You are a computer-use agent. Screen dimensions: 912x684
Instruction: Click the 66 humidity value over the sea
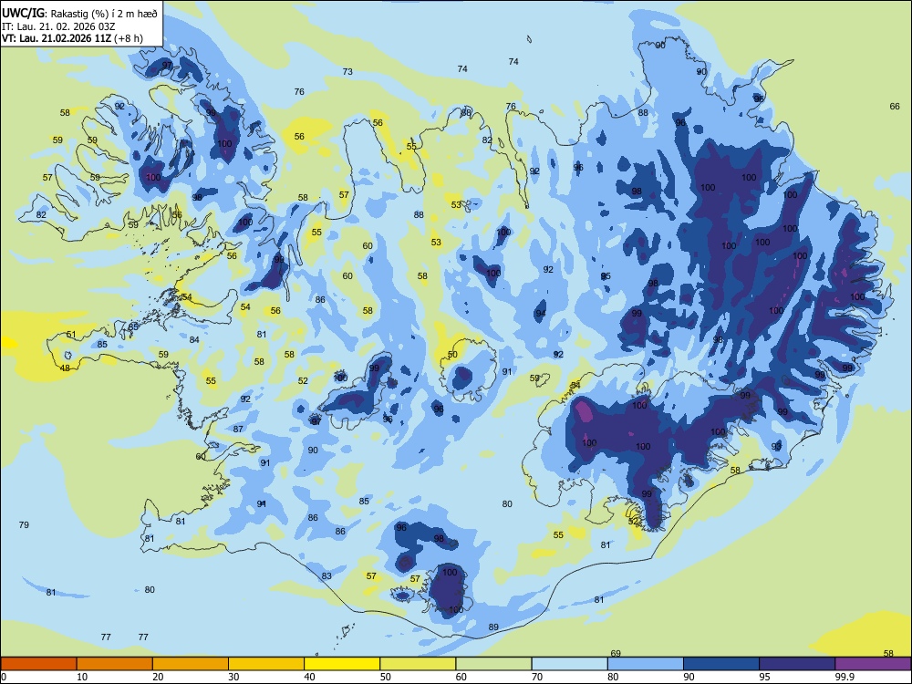pyautogui.click(x=895, y=106)
